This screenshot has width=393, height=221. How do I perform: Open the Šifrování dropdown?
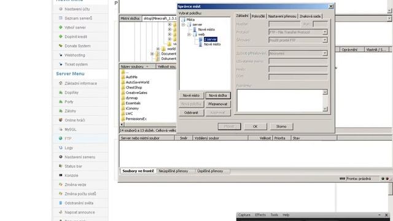tap(325, 40)
